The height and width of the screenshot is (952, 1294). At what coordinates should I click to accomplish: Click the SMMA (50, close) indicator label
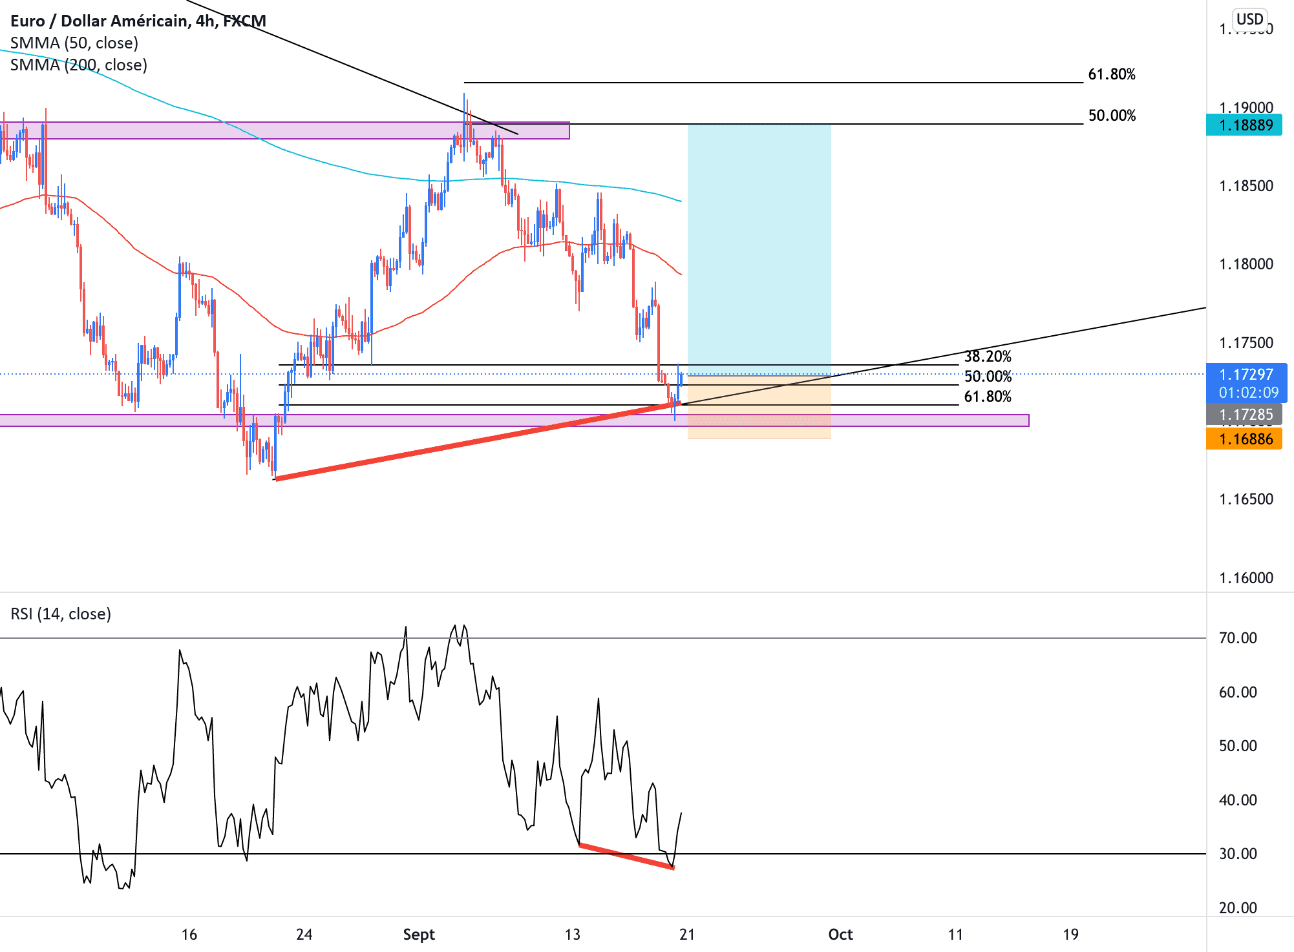pos(74,43)
